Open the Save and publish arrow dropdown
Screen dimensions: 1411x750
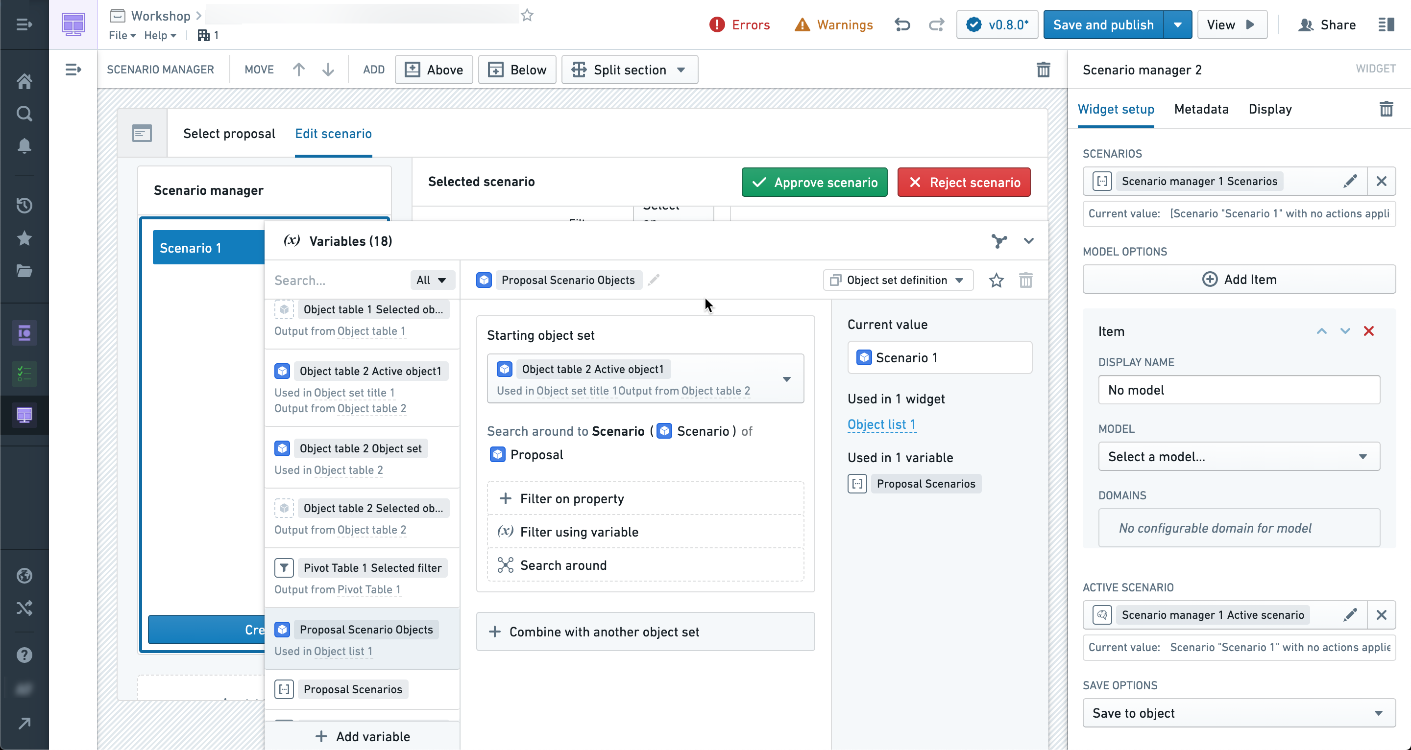tap(1178, 24)
